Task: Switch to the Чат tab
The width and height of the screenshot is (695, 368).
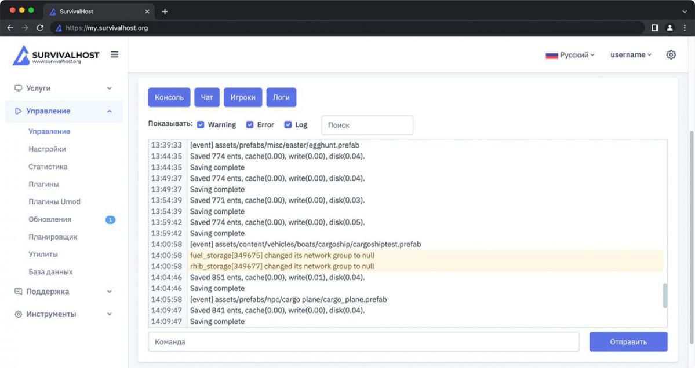Action: (207, 97)
